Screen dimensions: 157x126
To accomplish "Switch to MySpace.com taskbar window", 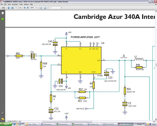I will pos(94,124).
